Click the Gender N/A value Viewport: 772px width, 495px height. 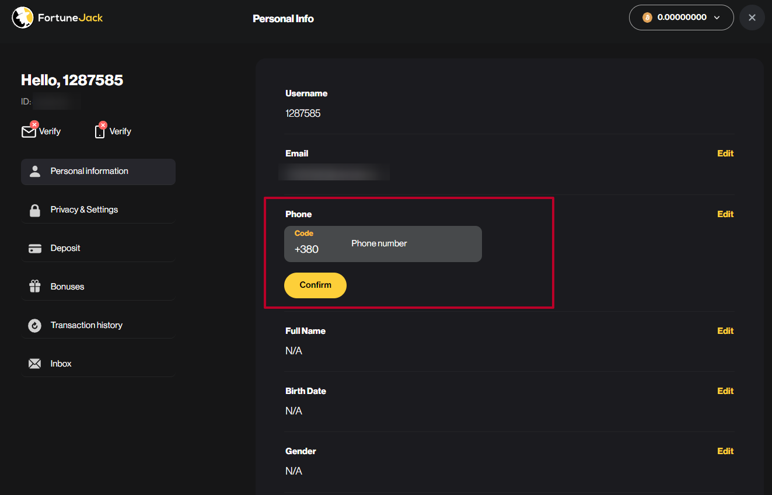294,471
